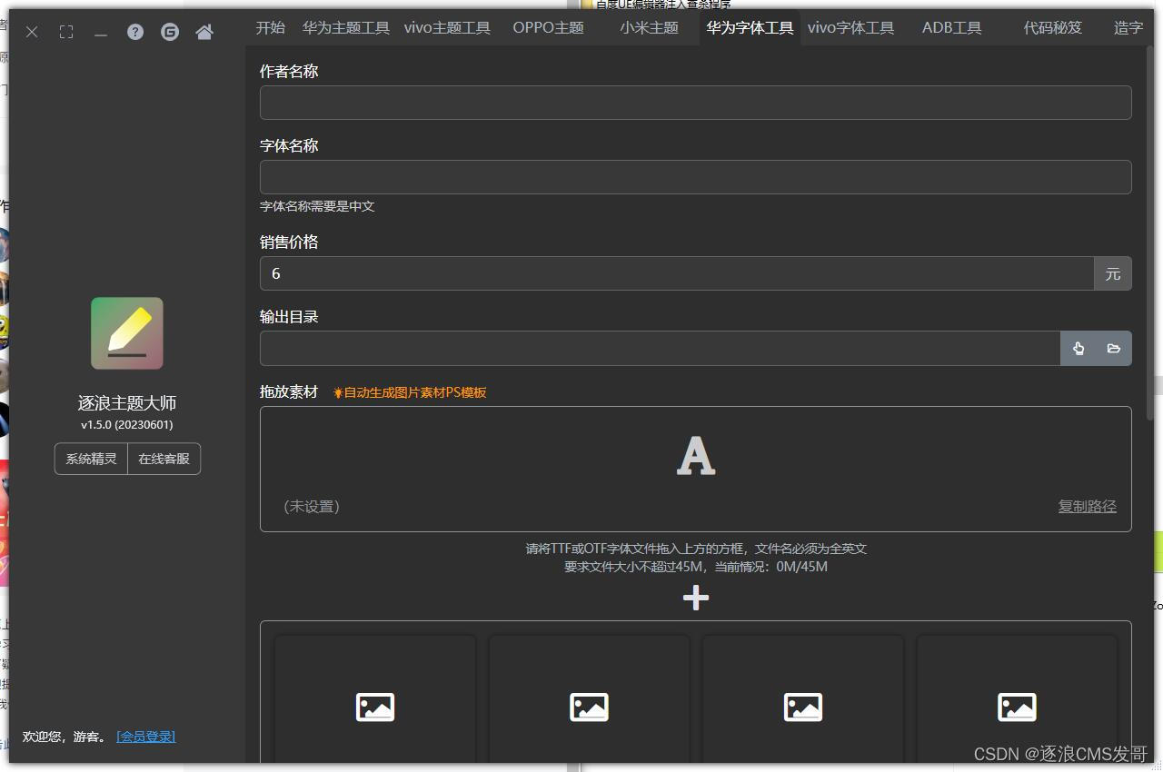Select the 华为字体工具 tab
The height and width of the screenshot is (772, 1163).
tap(750, 27)
